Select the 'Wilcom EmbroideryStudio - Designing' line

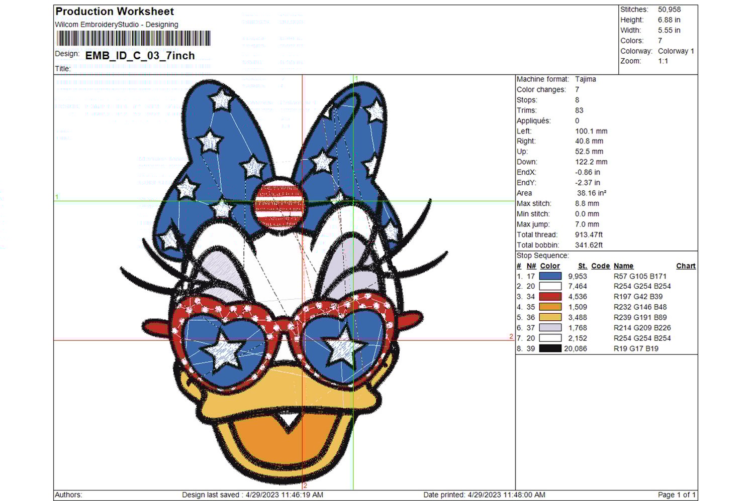point(117,25)
